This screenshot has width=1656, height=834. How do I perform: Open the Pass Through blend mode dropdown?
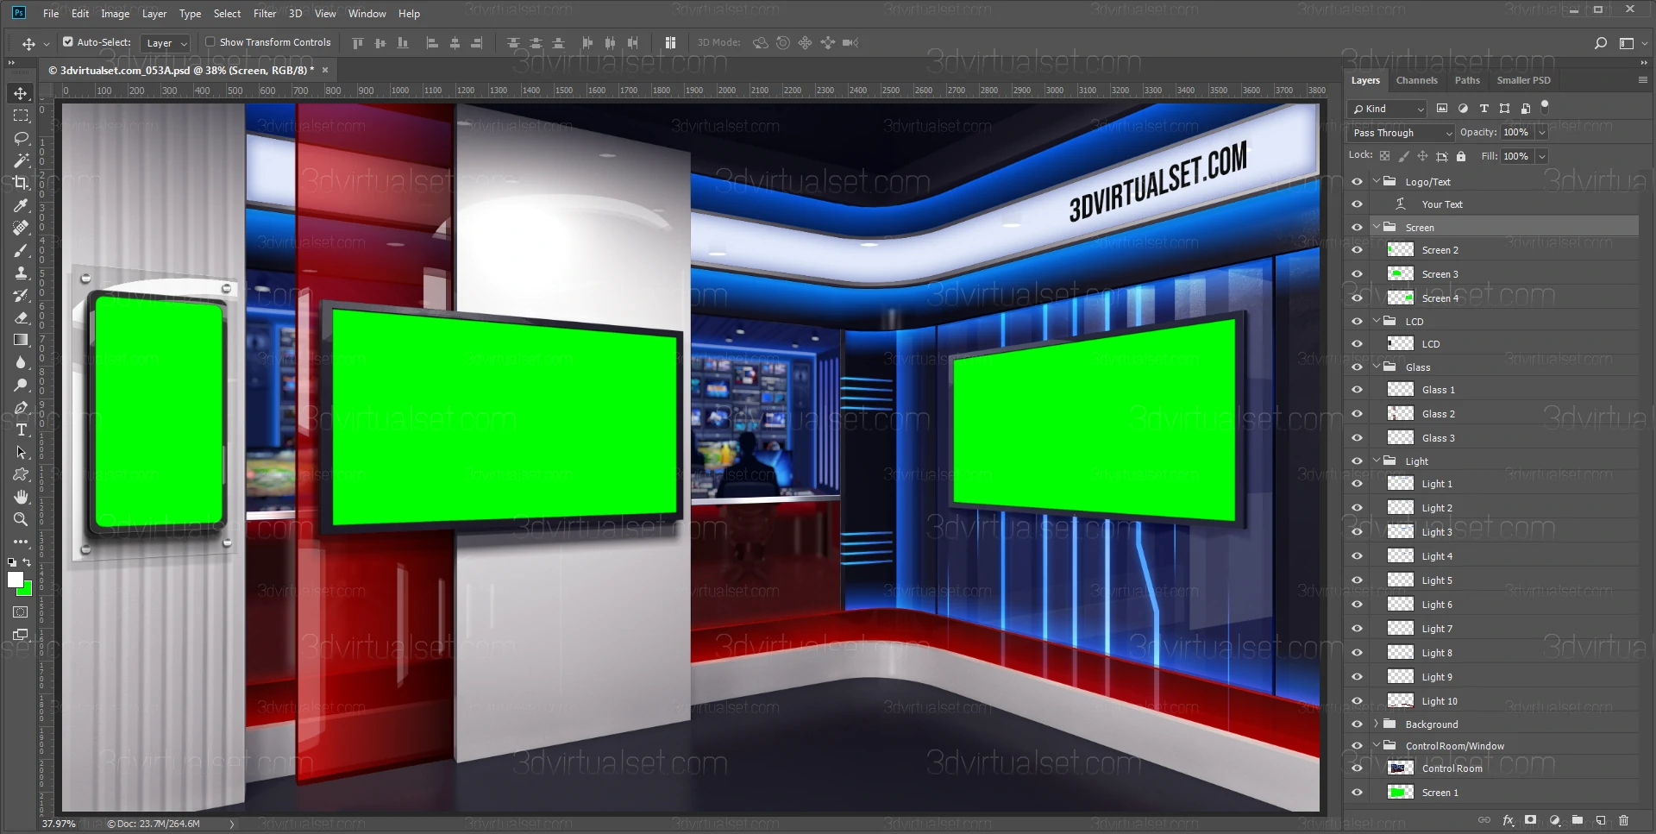point(1401,133)
